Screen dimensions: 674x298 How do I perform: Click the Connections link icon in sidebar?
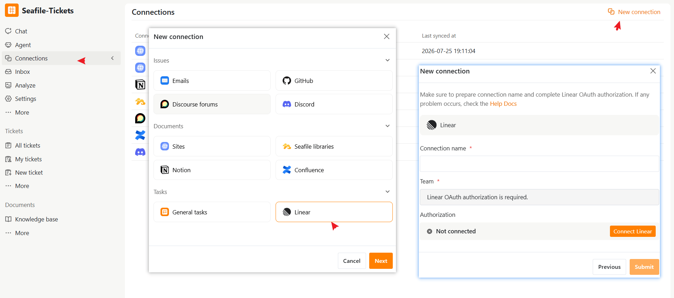pyautogui.click(x=8, y=58)
